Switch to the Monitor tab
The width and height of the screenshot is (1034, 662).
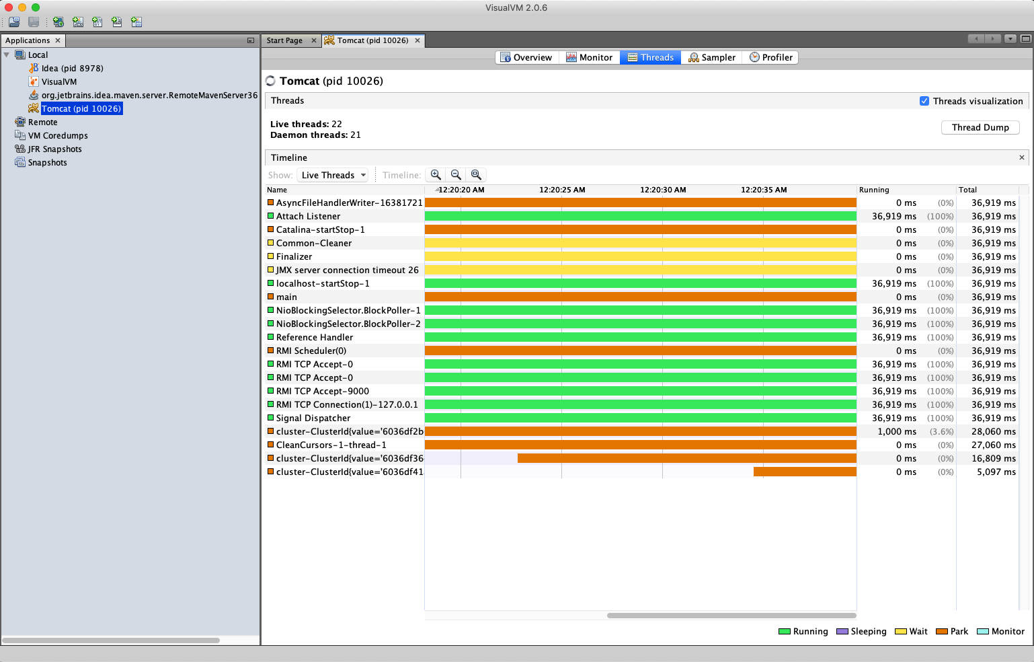(x=589, y=57)
